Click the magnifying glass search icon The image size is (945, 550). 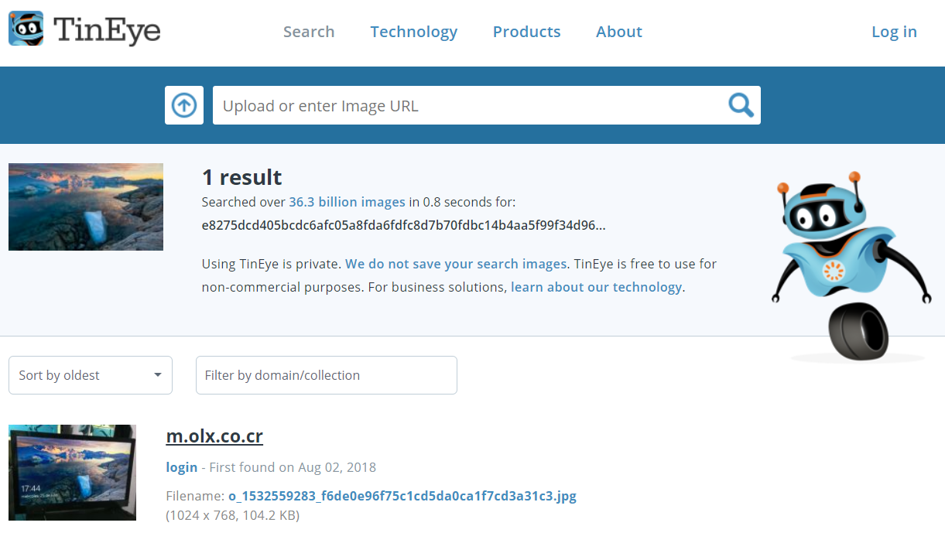[x=741, y=105]
